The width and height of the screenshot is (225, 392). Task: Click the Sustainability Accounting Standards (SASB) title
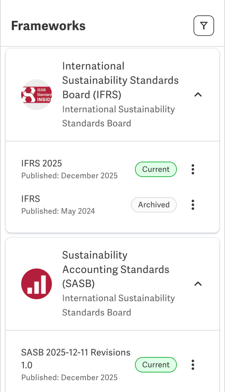tap(116, 269)
